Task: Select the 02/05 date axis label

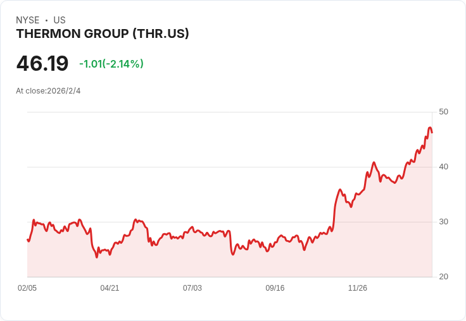Action: [27, 288]
